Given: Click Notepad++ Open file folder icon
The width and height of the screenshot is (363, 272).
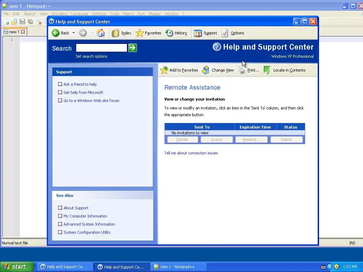Looking at the screenshot, I should [x=14, y=22].
